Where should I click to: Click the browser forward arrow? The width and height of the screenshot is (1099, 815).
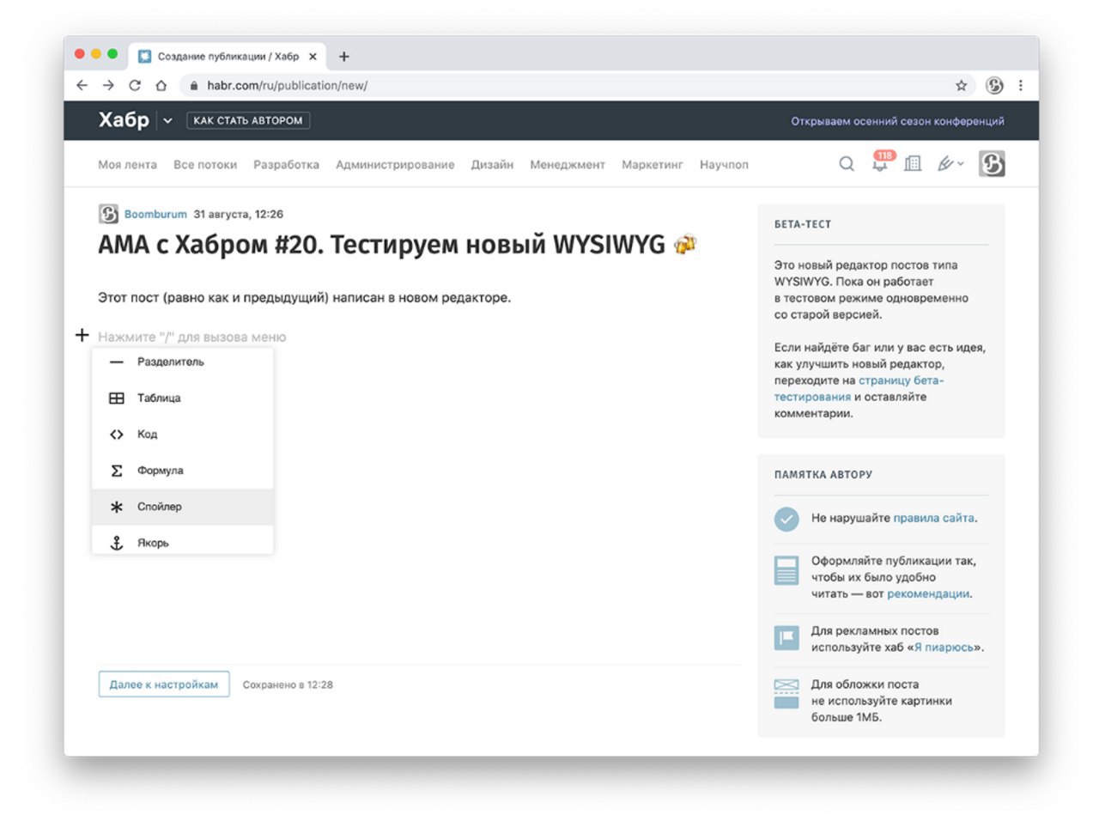(108, 85)
